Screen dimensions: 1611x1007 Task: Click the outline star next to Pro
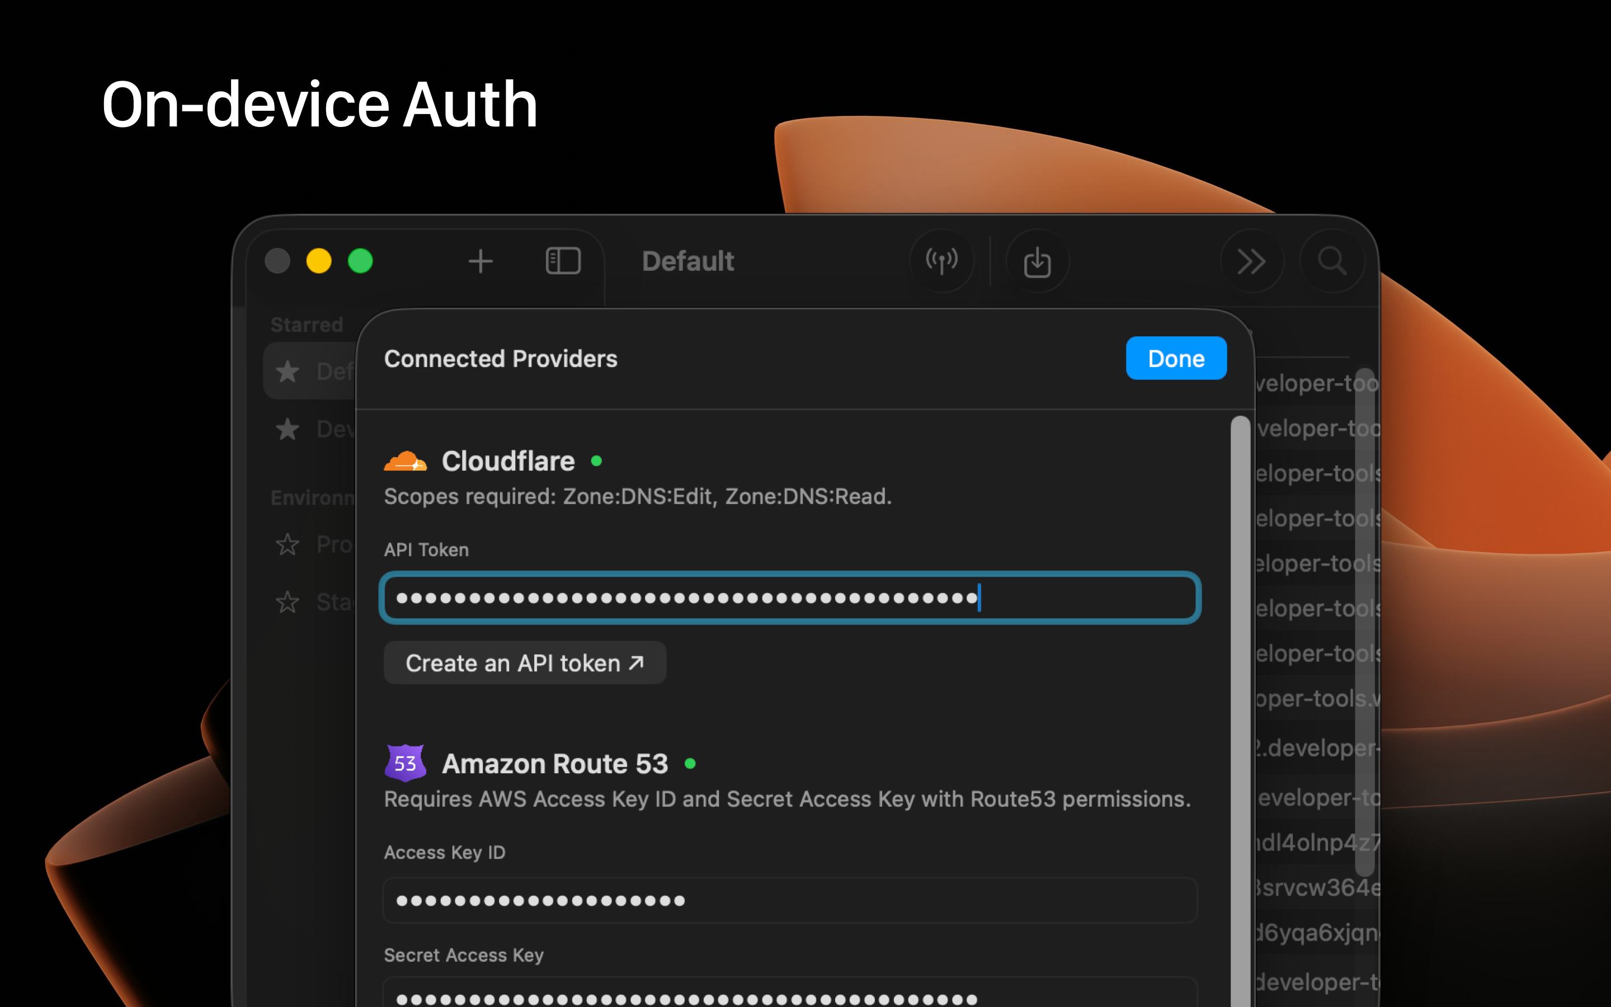288,544
